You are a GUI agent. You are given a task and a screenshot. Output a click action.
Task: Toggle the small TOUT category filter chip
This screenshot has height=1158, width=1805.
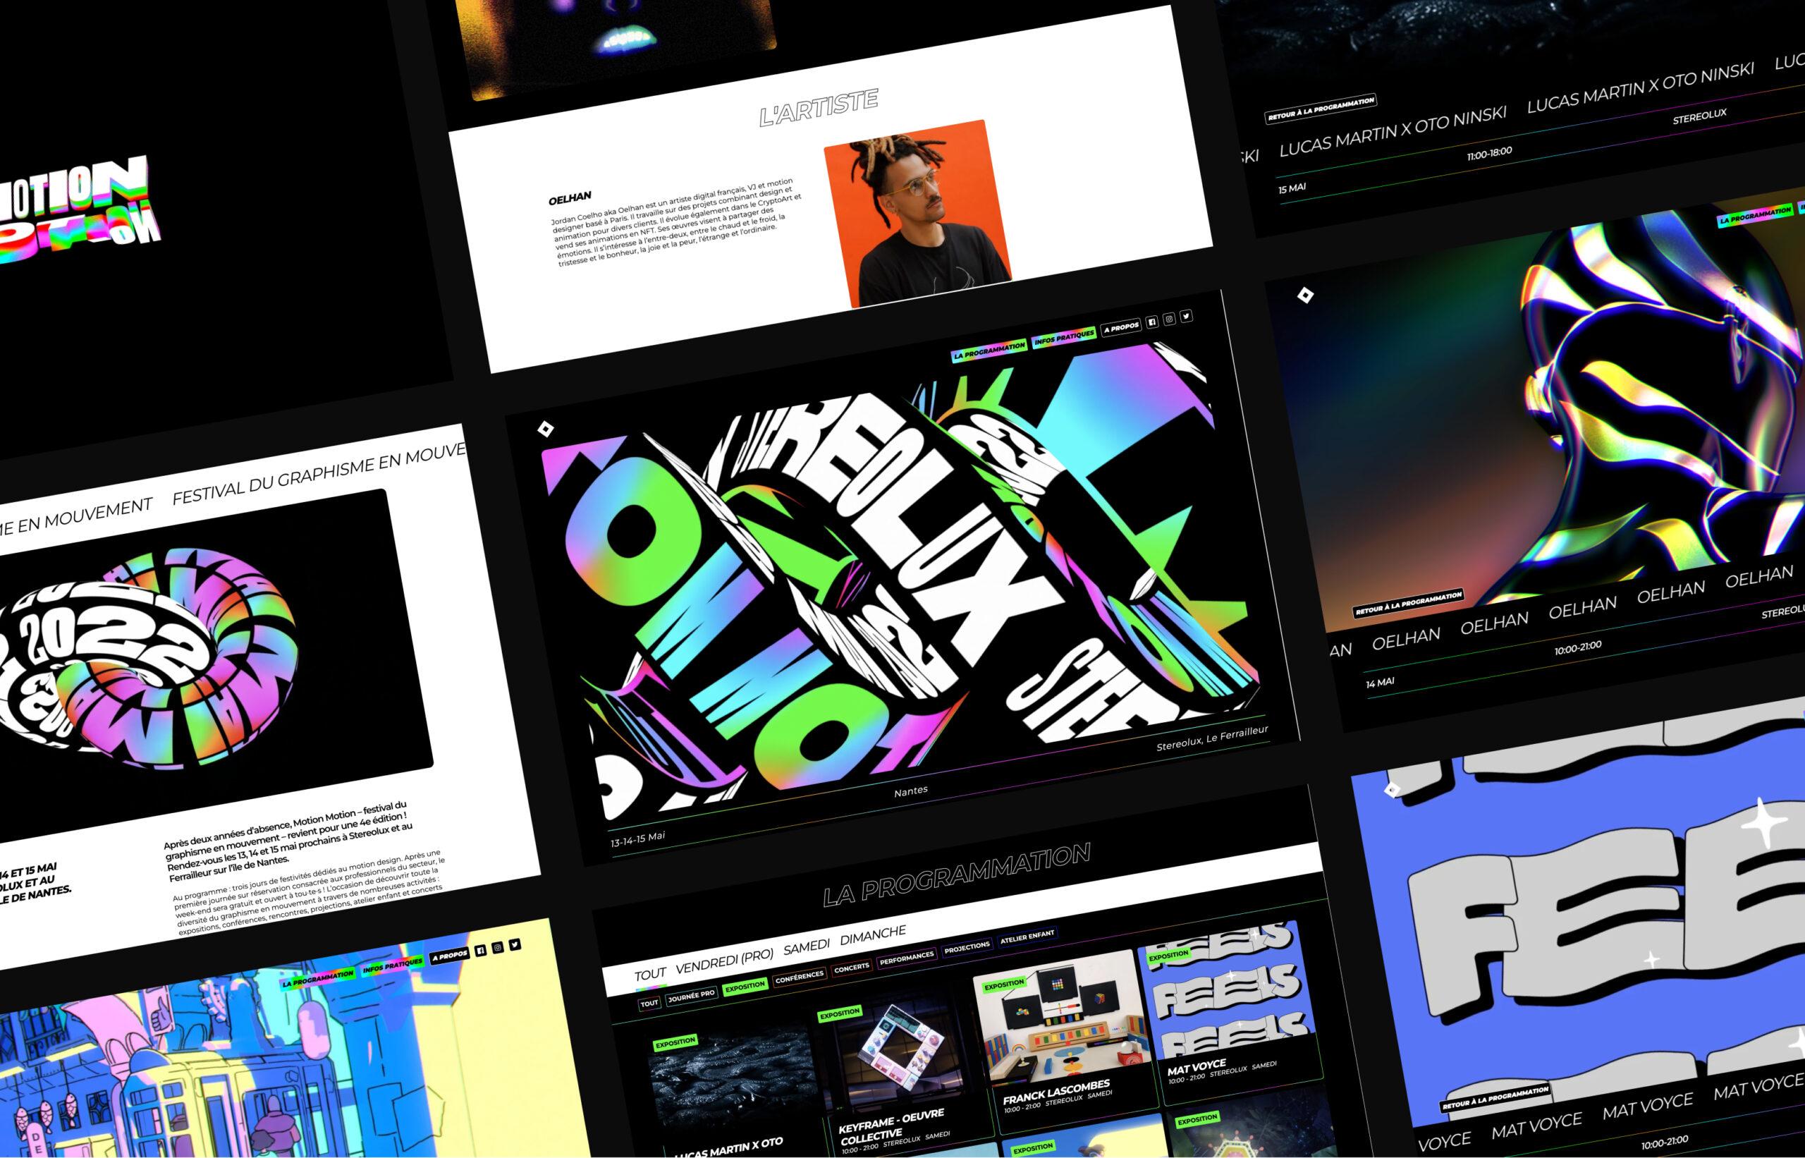pyautogui.click(x=649, y=1003)
